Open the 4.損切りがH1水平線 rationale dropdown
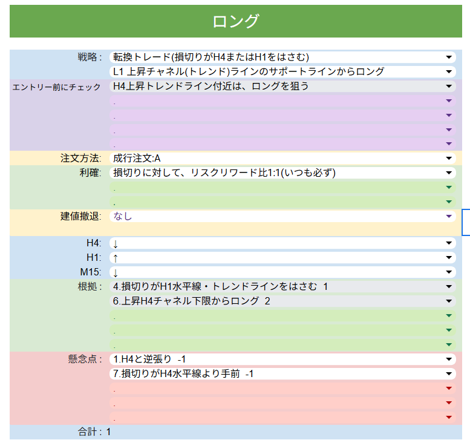The image size is (470, 440). [449, 287]
